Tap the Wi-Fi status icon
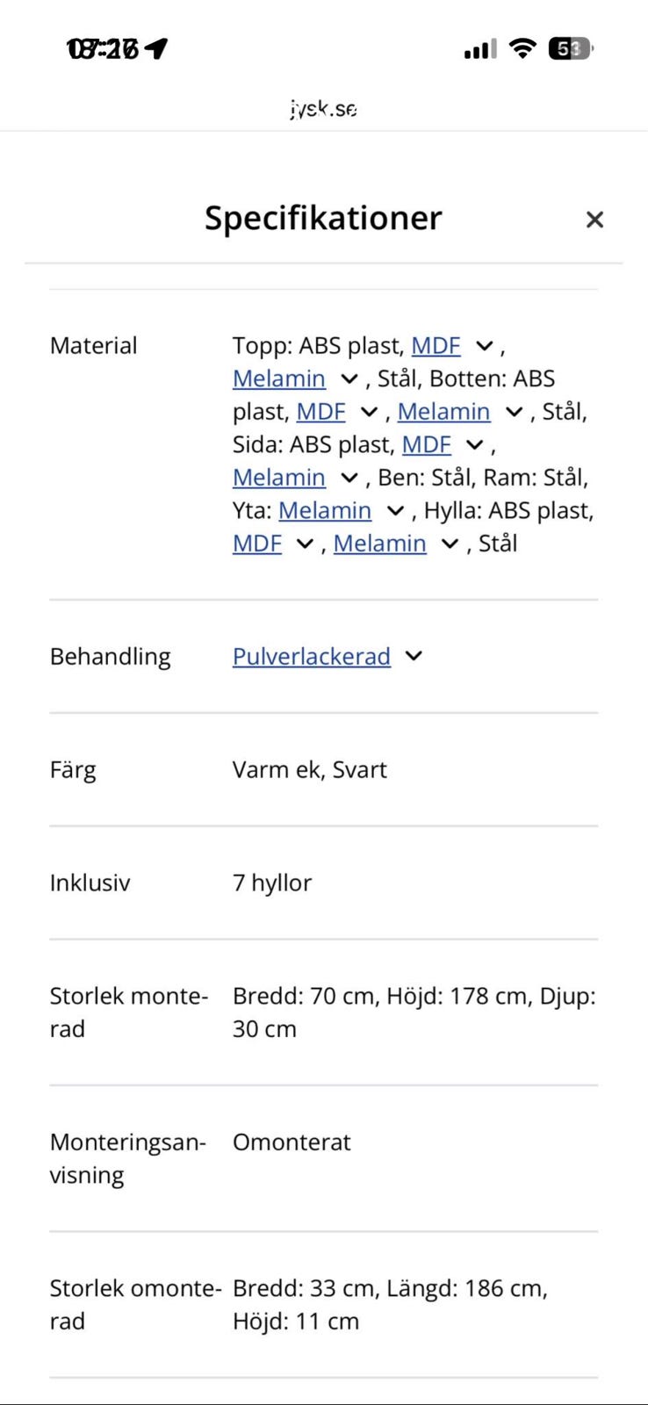648x1405 pixels. click(522, 48)
